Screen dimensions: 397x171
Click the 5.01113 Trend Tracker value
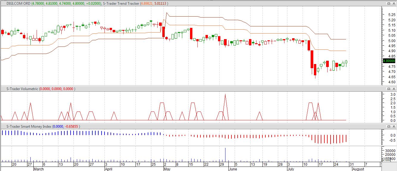click(160, 4)
